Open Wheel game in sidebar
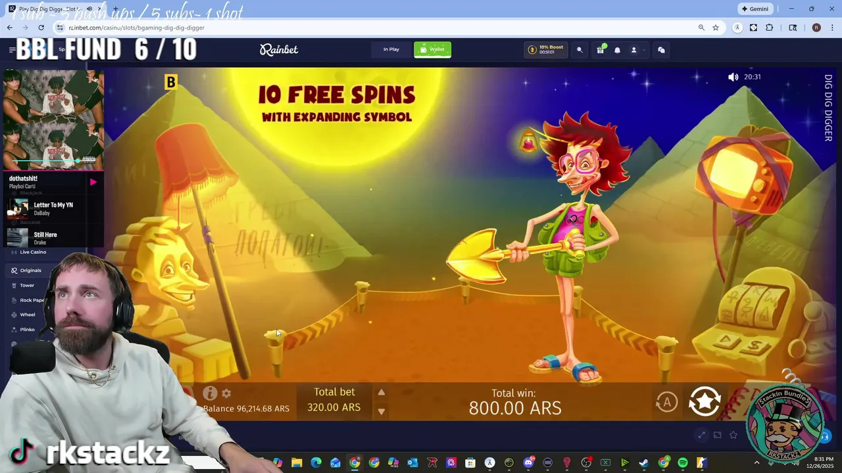 27,315
